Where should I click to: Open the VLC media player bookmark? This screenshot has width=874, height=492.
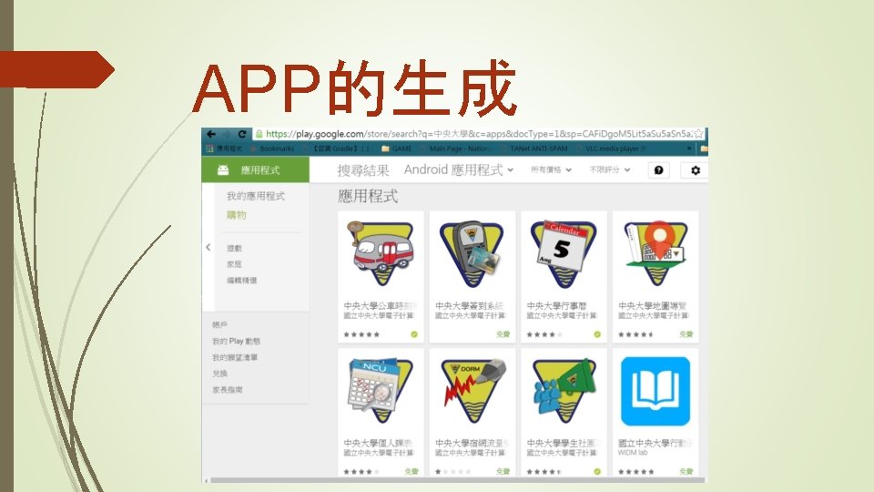[612, 149]
